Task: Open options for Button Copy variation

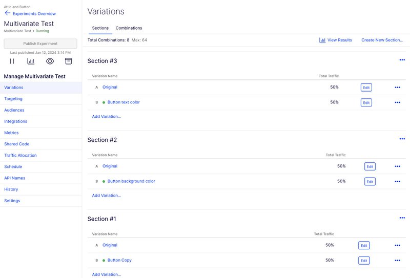Action: click(x=397, y=260)
